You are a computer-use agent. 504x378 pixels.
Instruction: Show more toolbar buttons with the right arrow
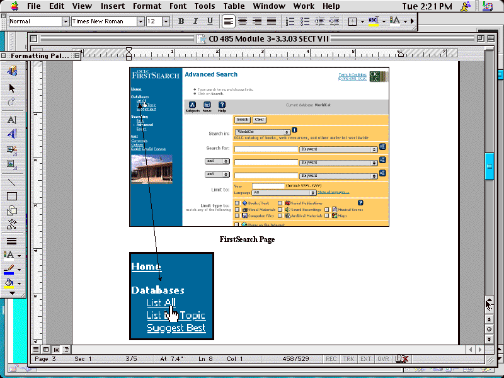click(x=412, y=21)
